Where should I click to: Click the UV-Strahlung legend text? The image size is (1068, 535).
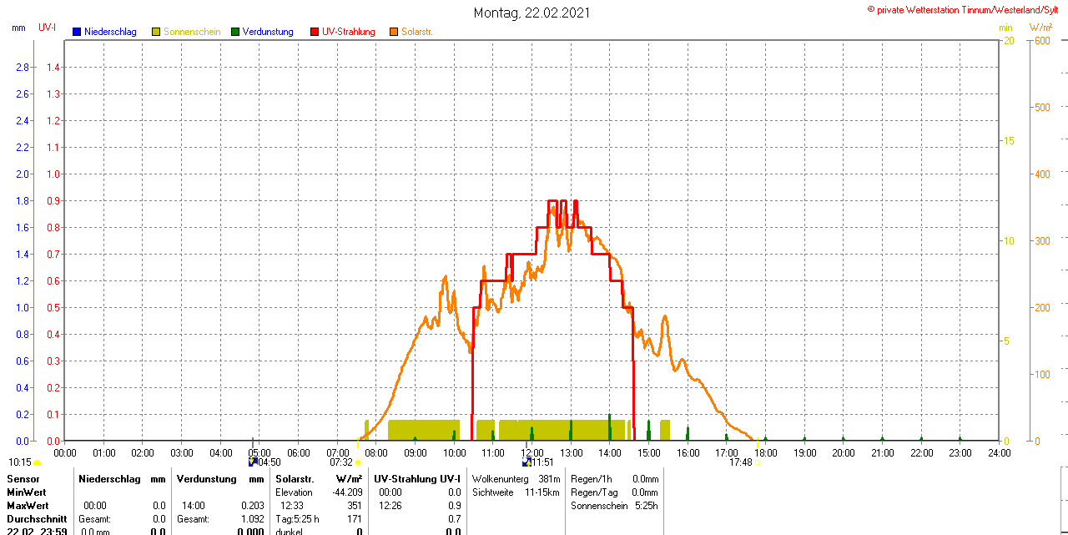click(x=348, y=32)
